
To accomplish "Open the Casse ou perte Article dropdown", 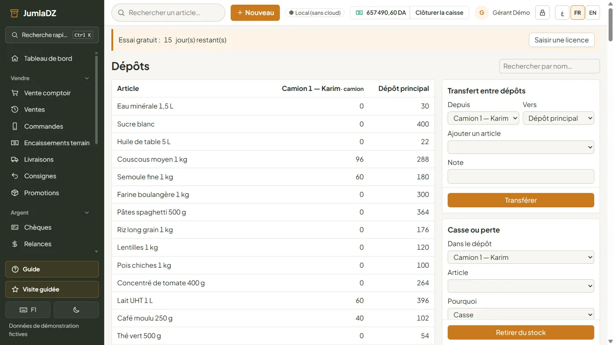I will tap(521, 286).
